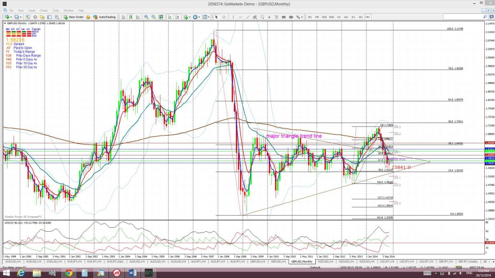Viewport: 495px width, 278px height.
Task: Expand the Indicators dropdown arrow
Action: [x=189, y=17]
